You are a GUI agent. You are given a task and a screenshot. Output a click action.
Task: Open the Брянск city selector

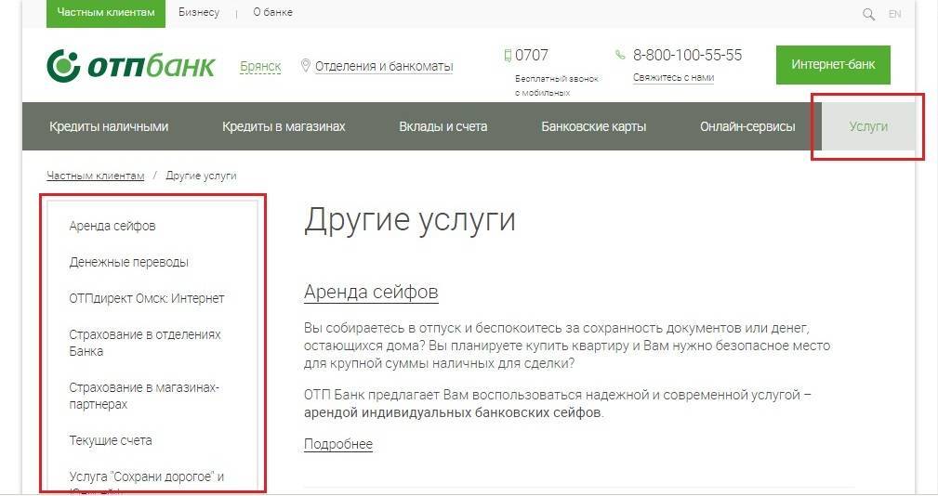[x=260, y=67]
